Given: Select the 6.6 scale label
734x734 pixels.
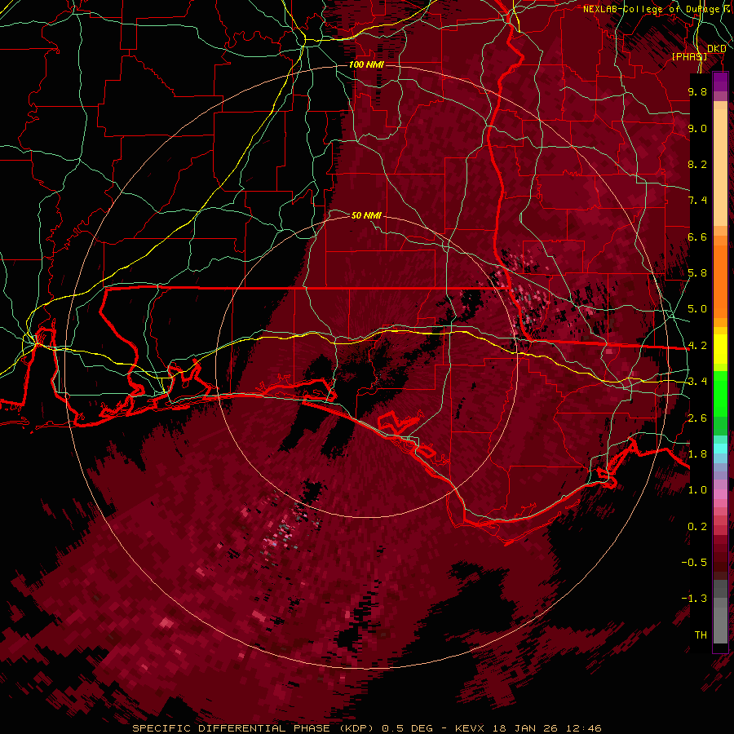Looking at the screenshot, I should pos(697,237).
